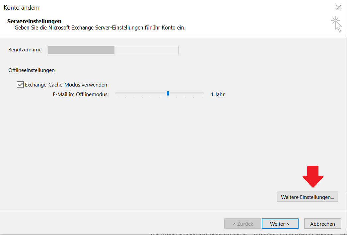The image size is (347, 235).
Task: Click the Konto ändern title bar text
Action: pos(22,7)
